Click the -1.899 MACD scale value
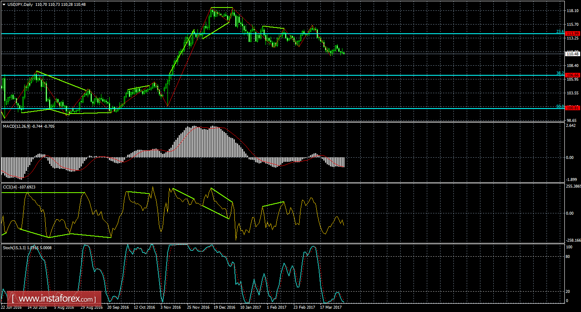Screen dimensions: 581x312 572,180
